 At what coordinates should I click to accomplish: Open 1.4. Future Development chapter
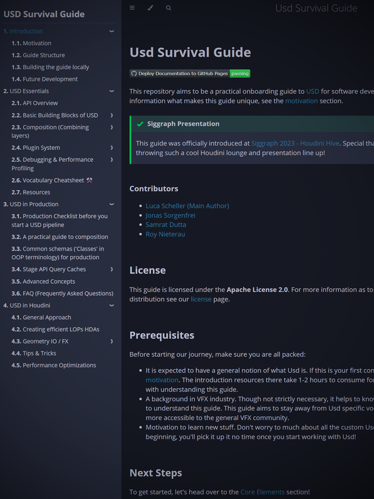click(45, 79)
